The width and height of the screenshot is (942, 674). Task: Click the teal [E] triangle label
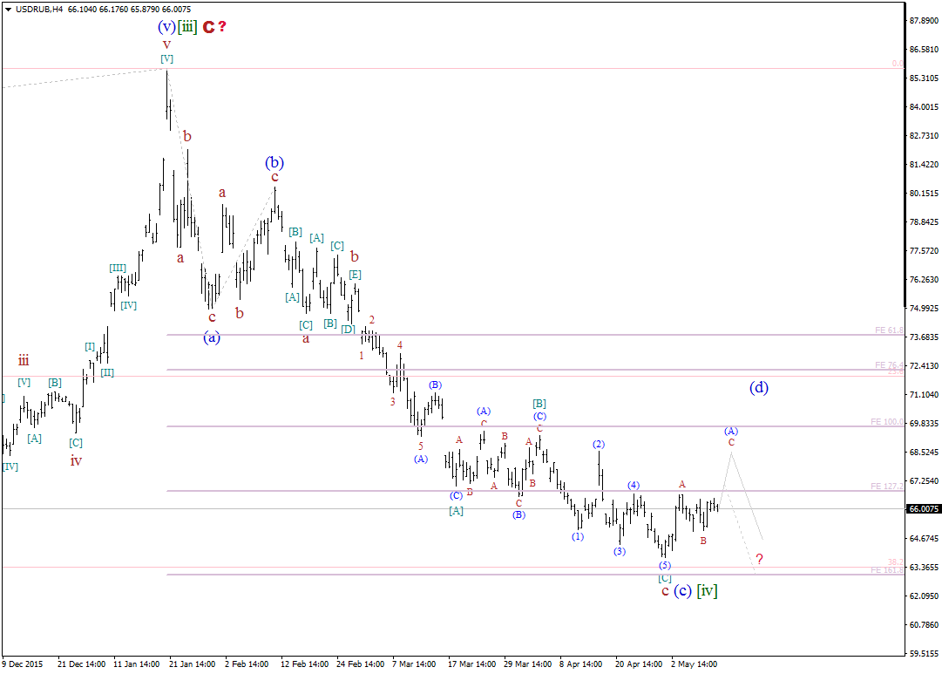tap(355, 275)
